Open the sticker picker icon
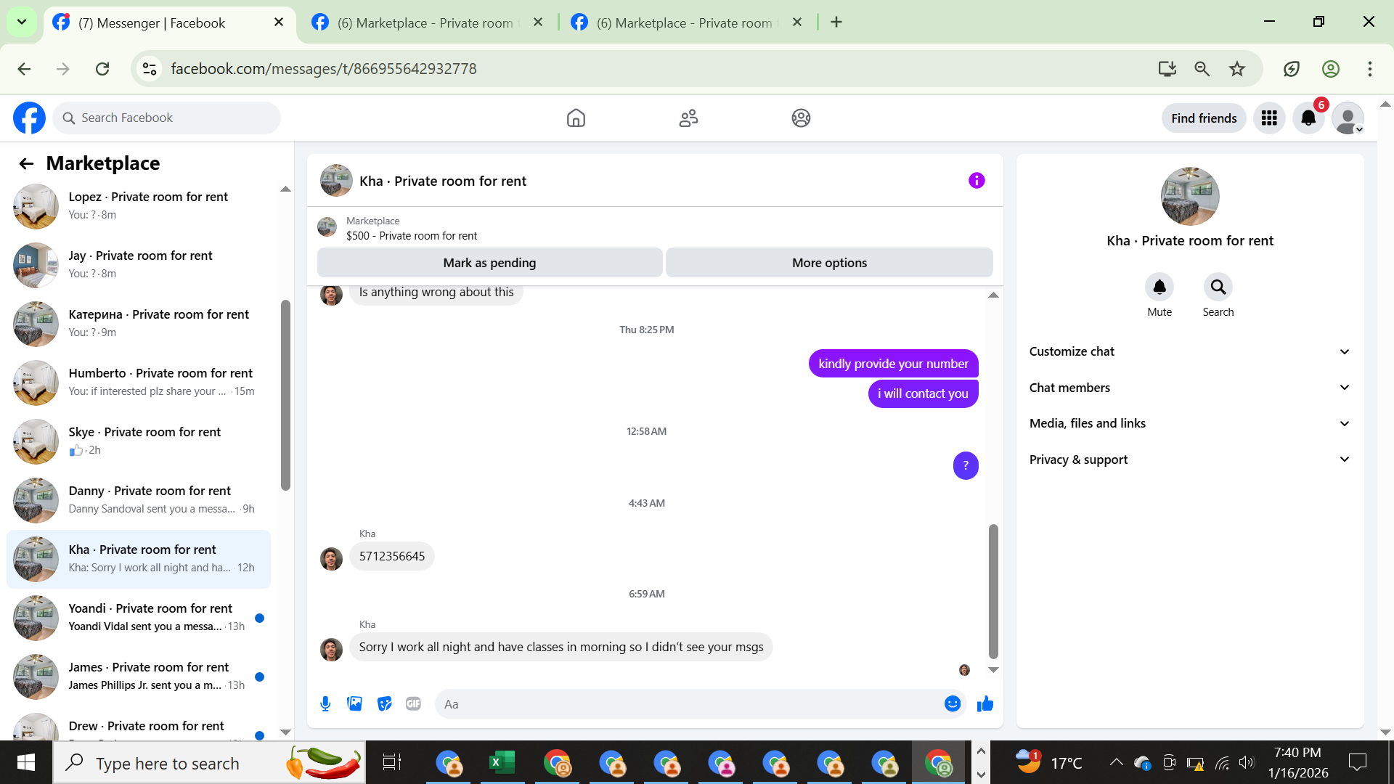The height and width of the screenshot is (784, 1394). tap(384, 703)
